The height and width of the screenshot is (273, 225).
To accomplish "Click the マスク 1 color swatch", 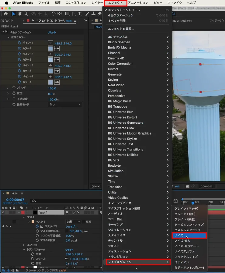I will pos(33,222).
